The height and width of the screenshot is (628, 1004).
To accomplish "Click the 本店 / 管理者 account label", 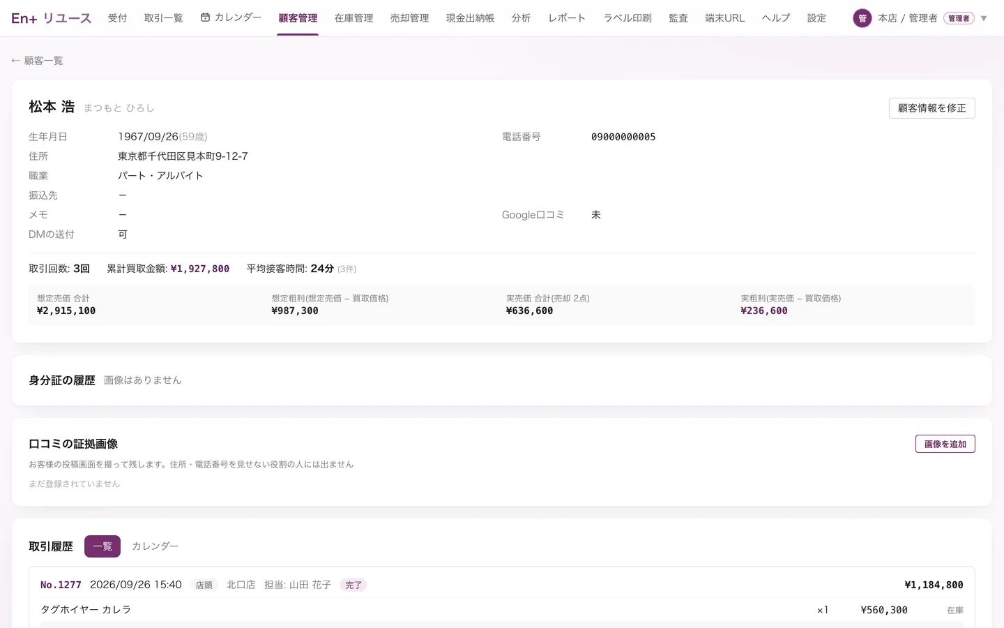I will (x=908, y=18).
